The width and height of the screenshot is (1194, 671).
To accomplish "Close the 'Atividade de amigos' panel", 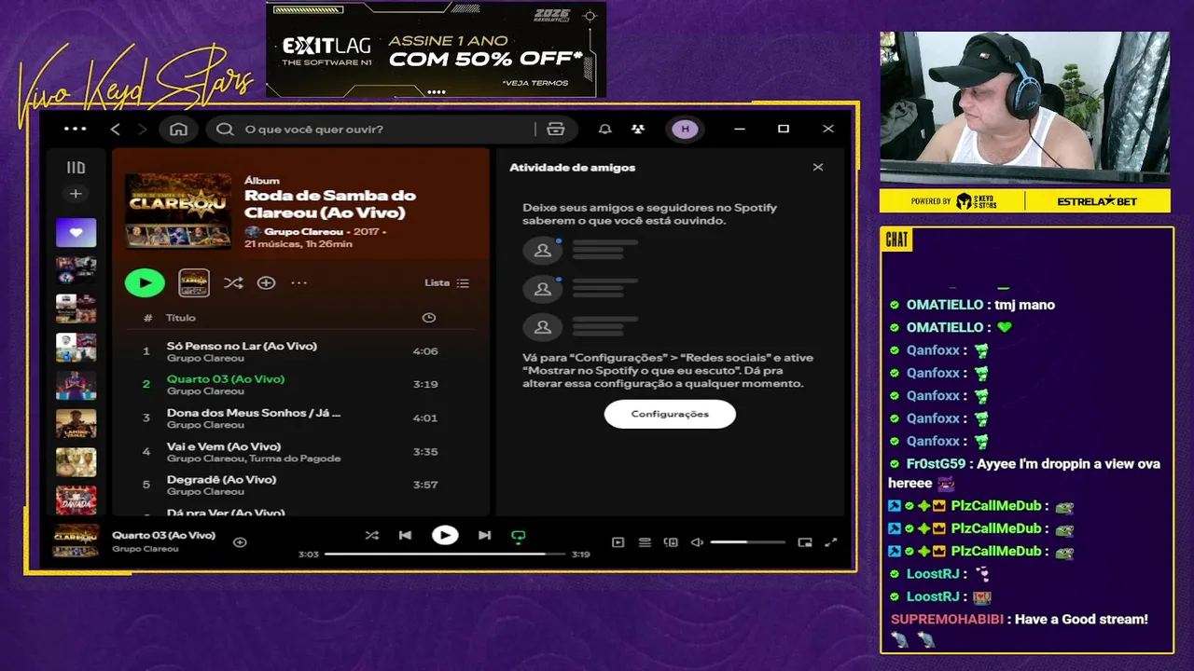I will (818, 168).
